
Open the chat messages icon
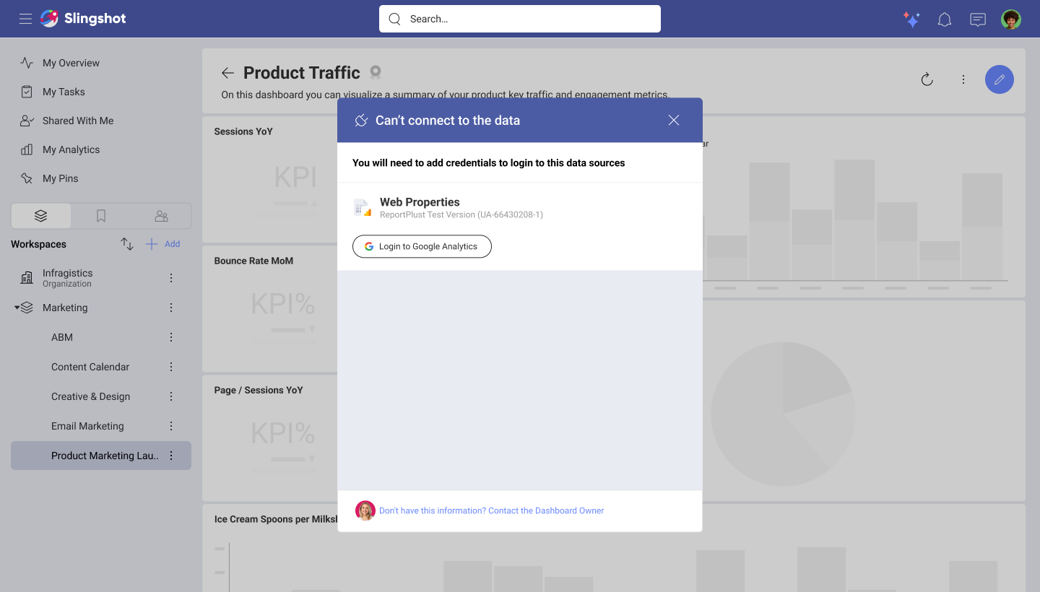tap(978, 19)
